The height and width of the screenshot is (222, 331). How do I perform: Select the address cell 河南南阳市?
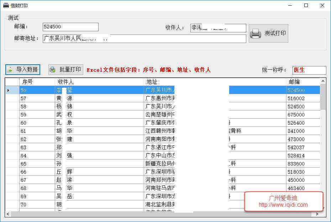pos(215,139)
